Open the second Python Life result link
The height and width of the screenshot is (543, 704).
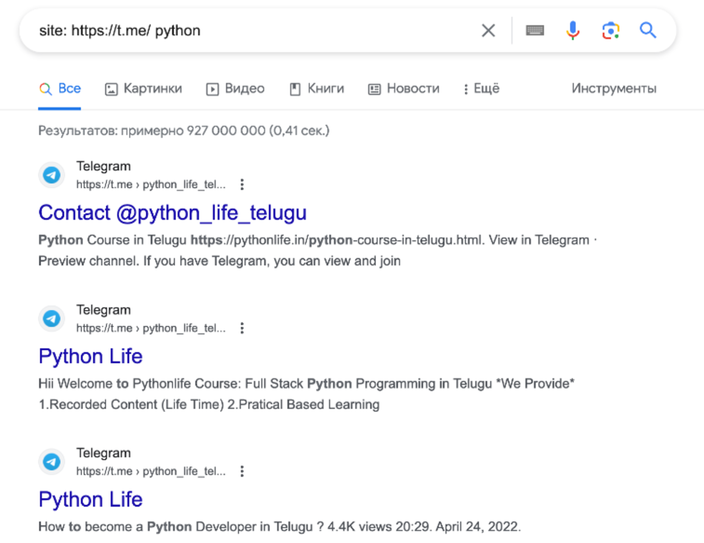(90, 356)
